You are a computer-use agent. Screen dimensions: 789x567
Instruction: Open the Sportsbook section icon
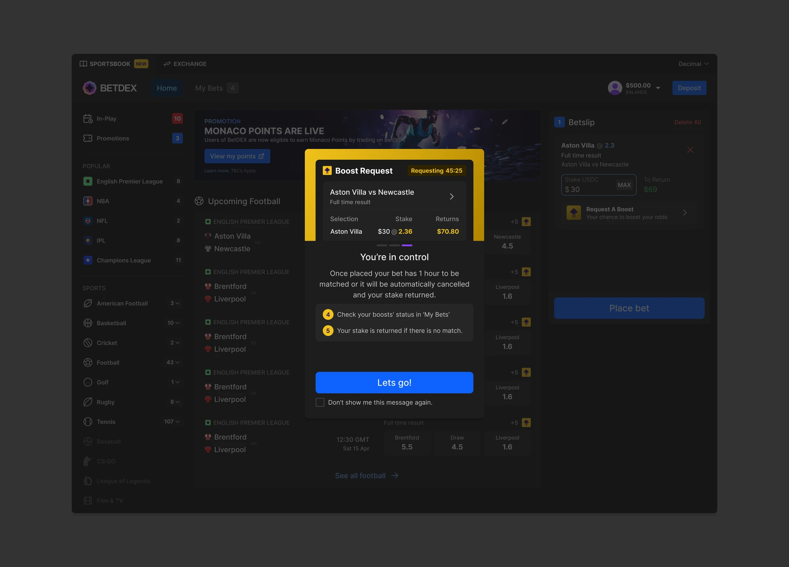[x=84, y=64]
